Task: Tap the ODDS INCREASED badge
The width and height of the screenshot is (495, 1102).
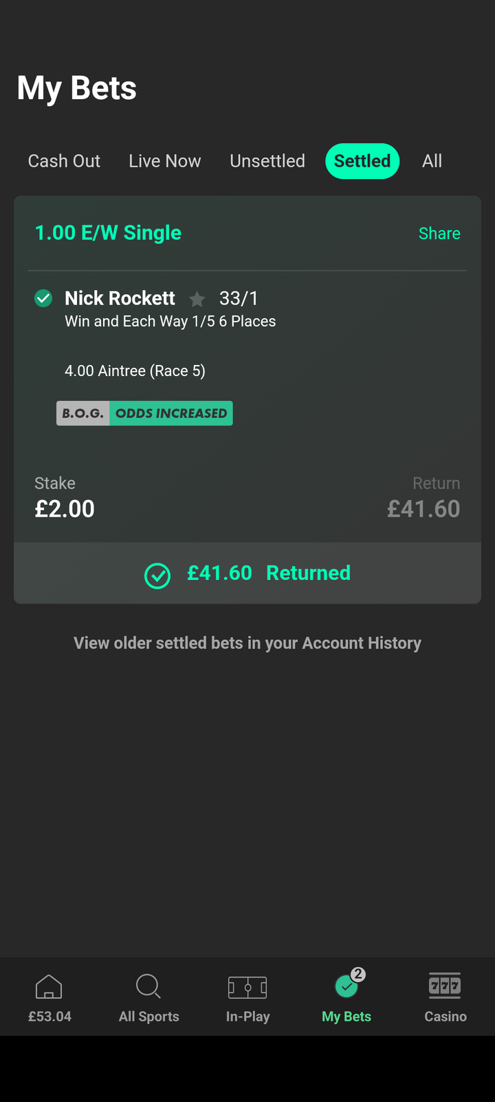Action: (x=171, y=413)
